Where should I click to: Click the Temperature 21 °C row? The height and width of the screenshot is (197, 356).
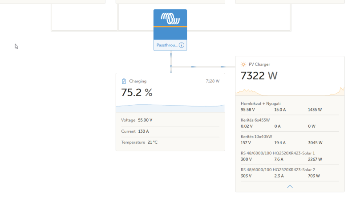170,142
